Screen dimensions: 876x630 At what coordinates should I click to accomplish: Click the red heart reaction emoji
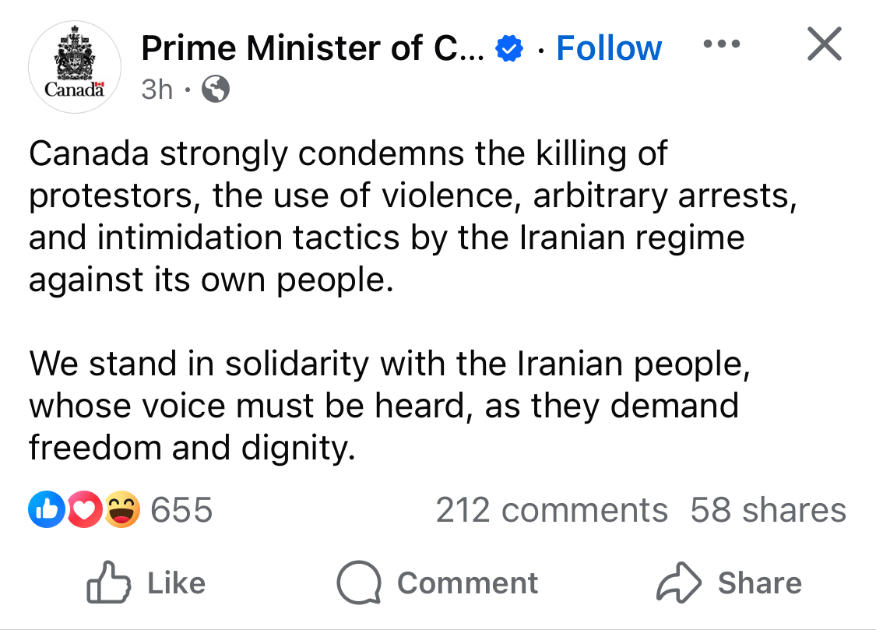(x=83, y=510)
